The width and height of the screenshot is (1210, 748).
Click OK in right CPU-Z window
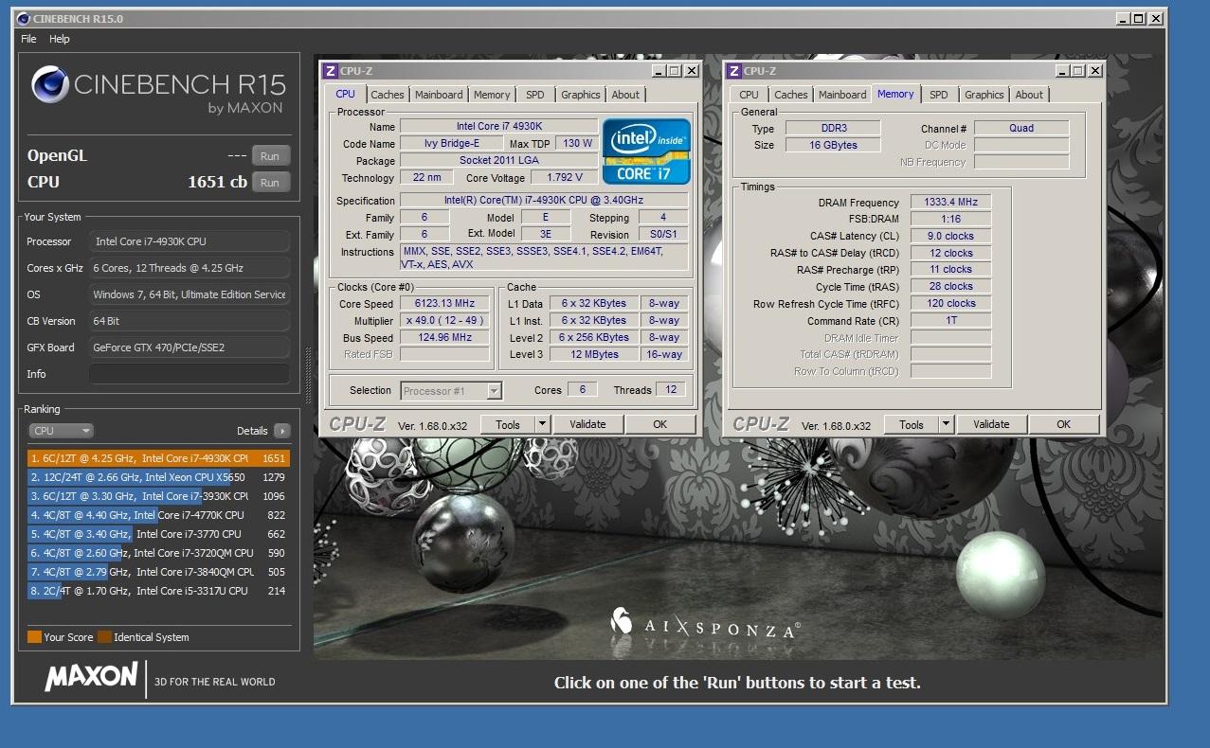tap(1064, 424)
